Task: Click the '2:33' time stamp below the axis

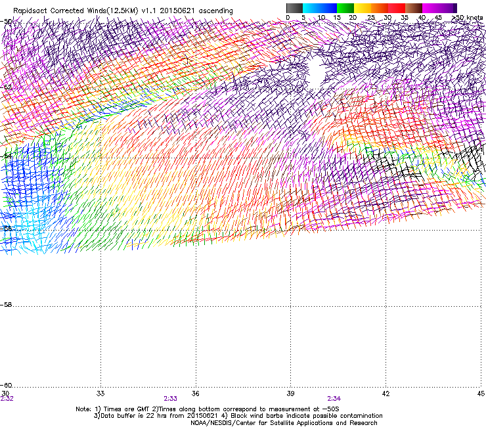Action: point(170,399)
